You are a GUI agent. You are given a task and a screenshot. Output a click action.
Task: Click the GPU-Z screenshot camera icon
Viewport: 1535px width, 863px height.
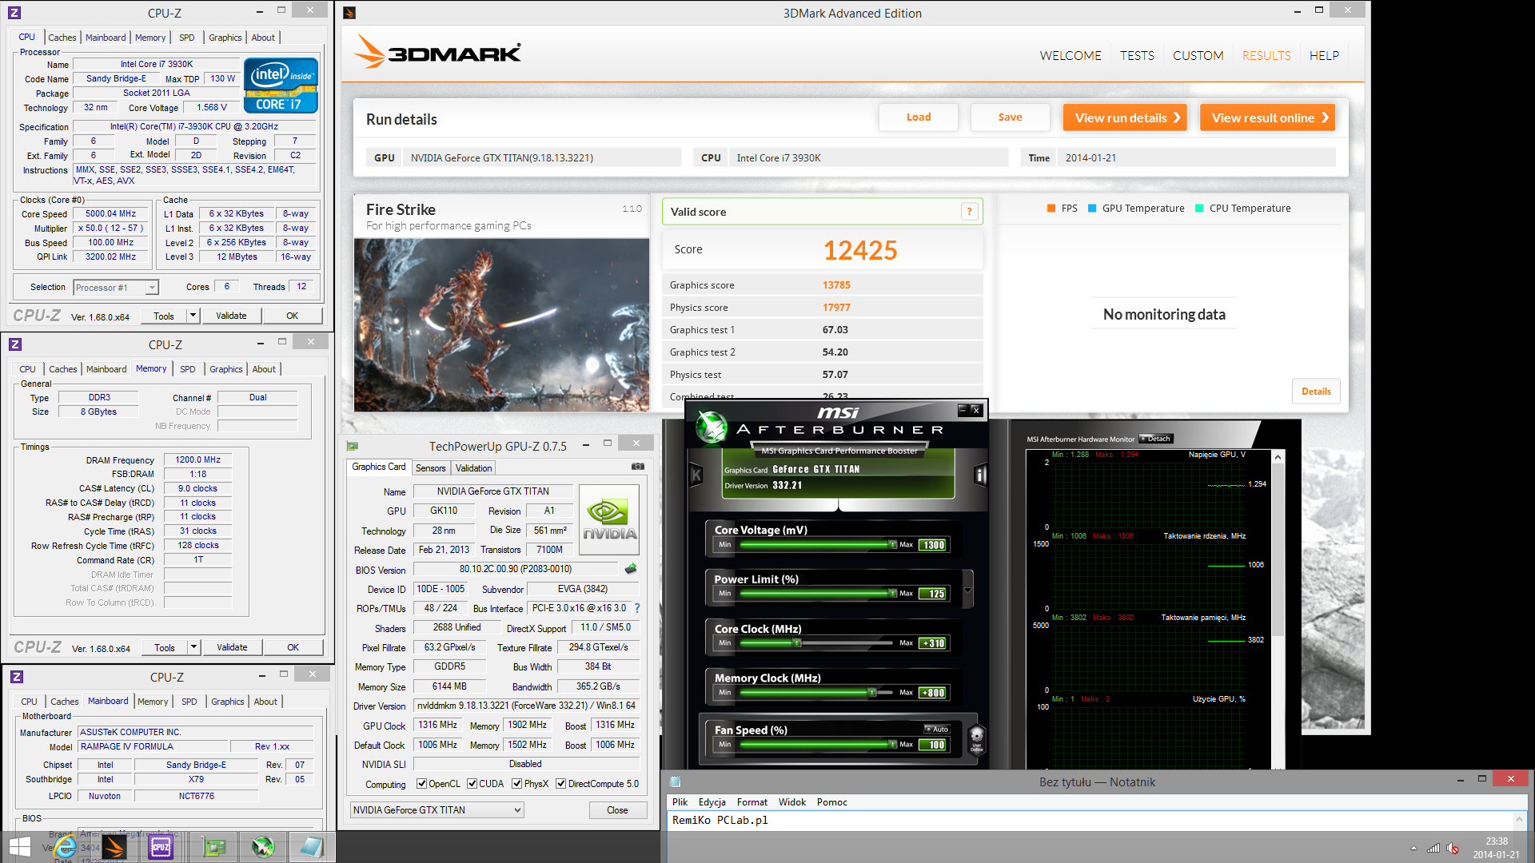click(637, 467)
